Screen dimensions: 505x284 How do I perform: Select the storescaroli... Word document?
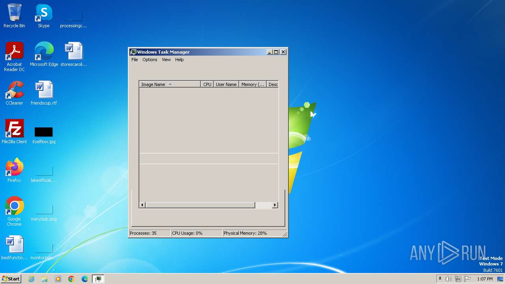tap(73, 54)
